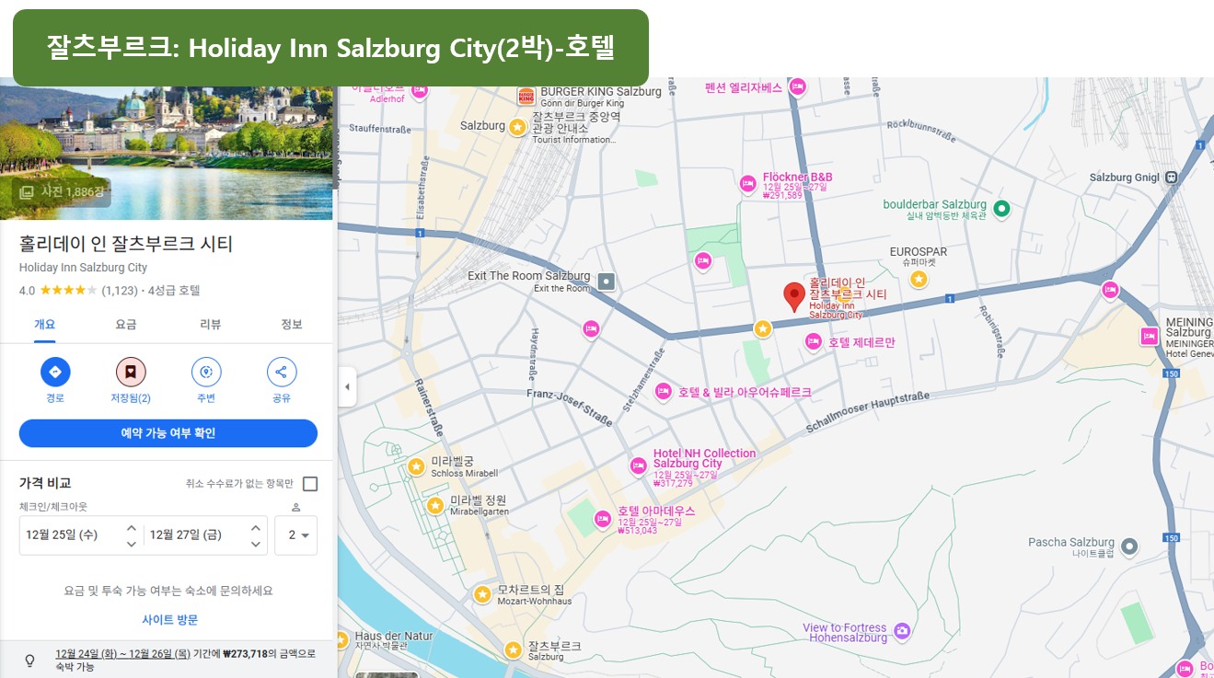Click the 미라벨 정원 Mirabellgarten star marker
This screenshot has height=678, width=1214.
[x=435, y=505]
